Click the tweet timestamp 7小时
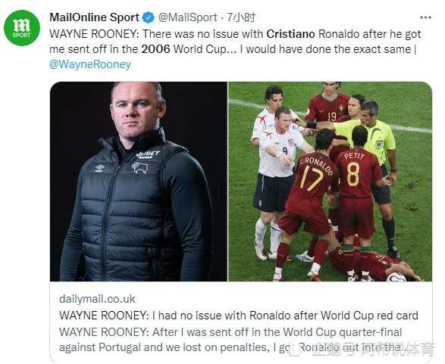This screenshot has height=364, width=445. tap(241, 17)
